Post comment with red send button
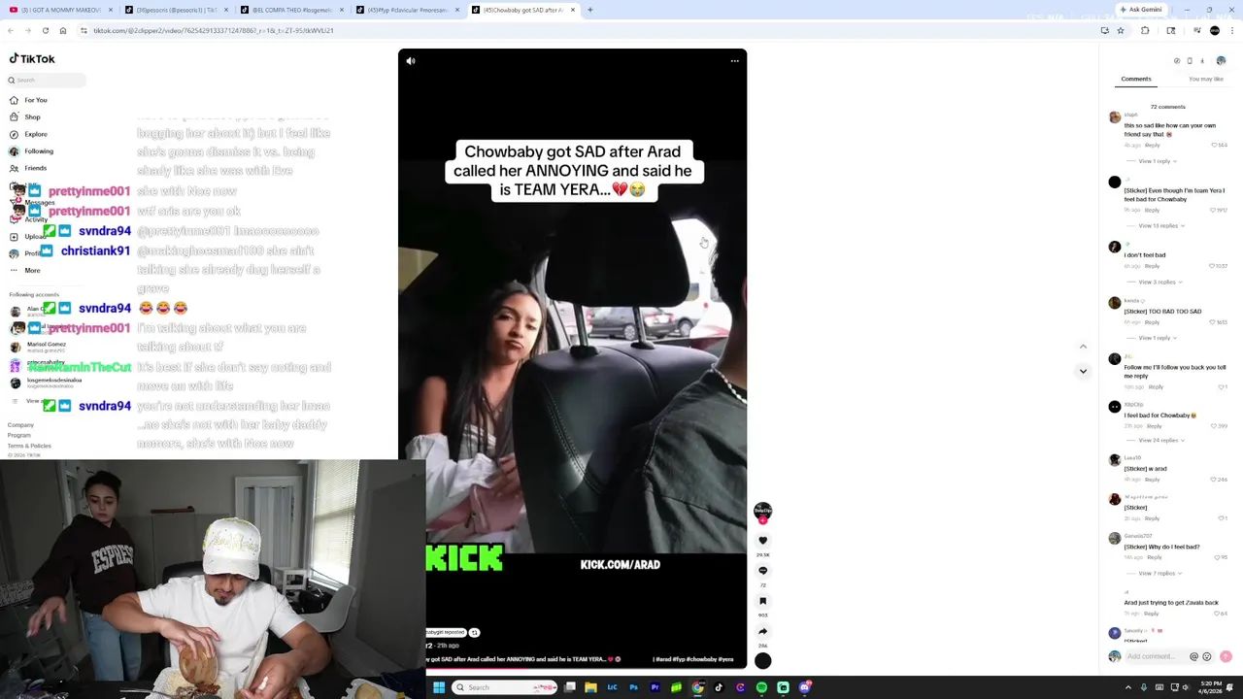The width and height of the screenshot is (1243, 699). pos(1226,657)
